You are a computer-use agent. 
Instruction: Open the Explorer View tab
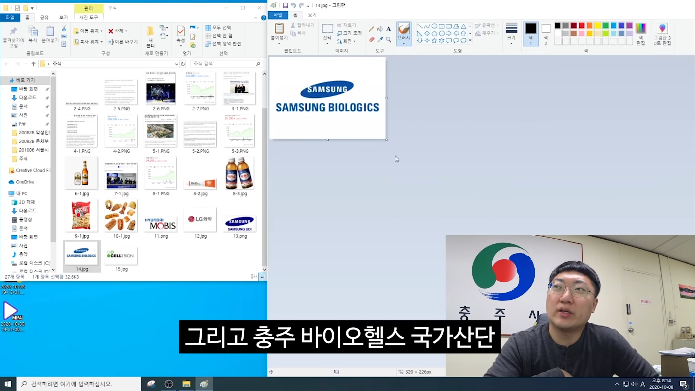63,17
